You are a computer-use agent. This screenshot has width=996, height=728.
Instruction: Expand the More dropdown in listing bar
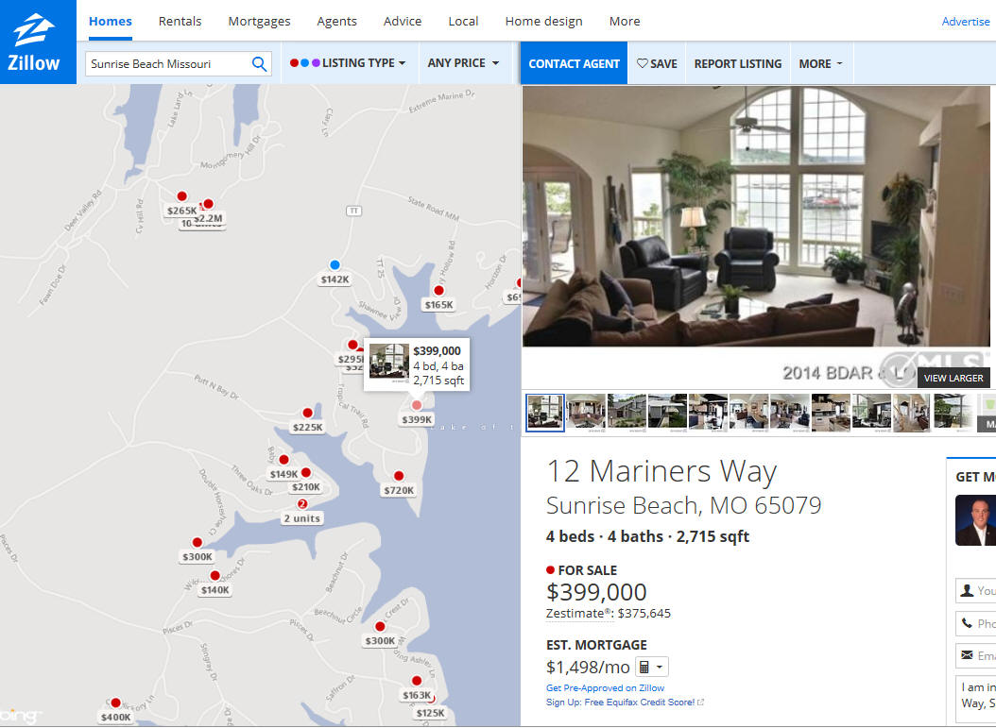[x=820, y=63]
